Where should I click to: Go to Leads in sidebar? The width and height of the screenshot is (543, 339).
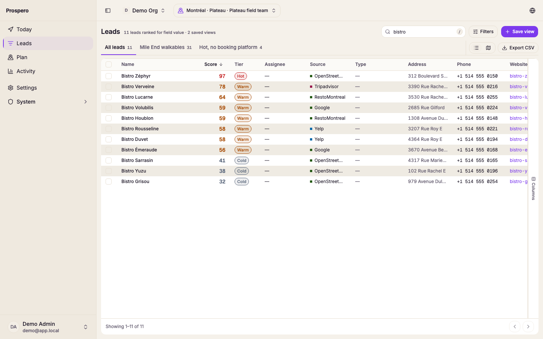point(48,43)
